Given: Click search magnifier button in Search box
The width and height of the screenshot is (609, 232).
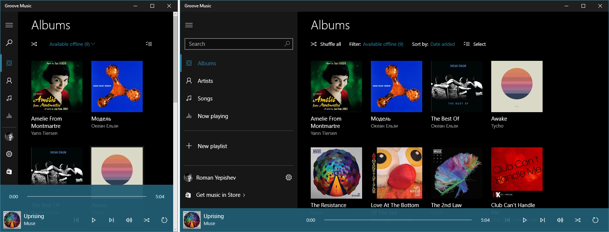Looking at the screenshot, I should click(x=287, y=44).
